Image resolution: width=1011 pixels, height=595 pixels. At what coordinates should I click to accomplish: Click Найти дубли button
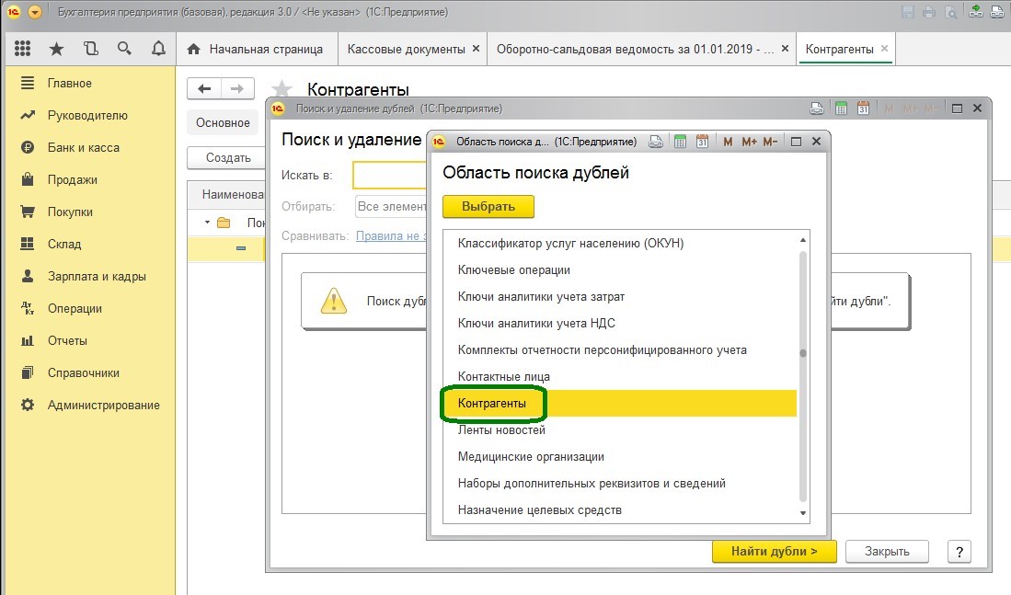774,551
